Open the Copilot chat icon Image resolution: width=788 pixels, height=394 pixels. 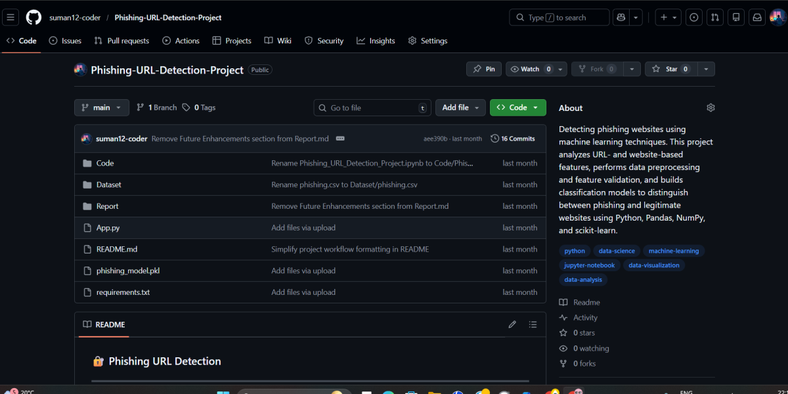point(619,18)
